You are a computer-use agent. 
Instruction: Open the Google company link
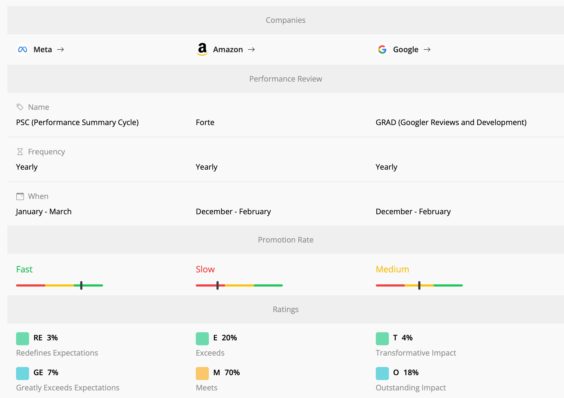click(405, 49)
